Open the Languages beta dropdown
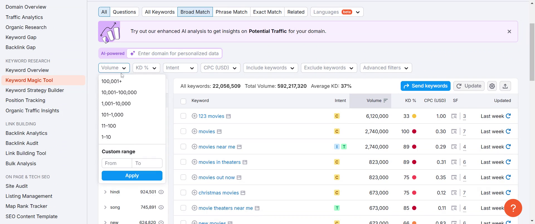The width and height of the screenshot is (535, 224). click(337, 12)
